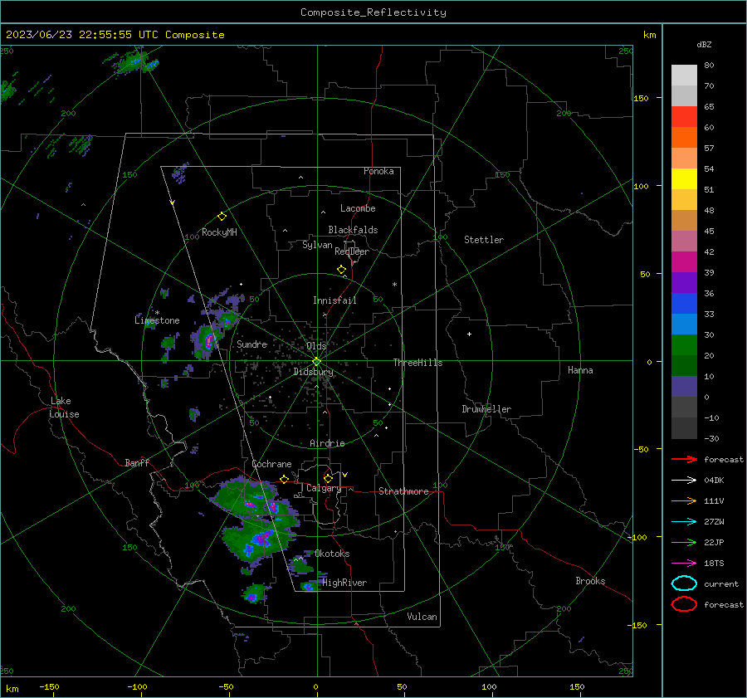Click the cyan 'current' ellipse legend icon
747x698 pixels.
[684, 583]
